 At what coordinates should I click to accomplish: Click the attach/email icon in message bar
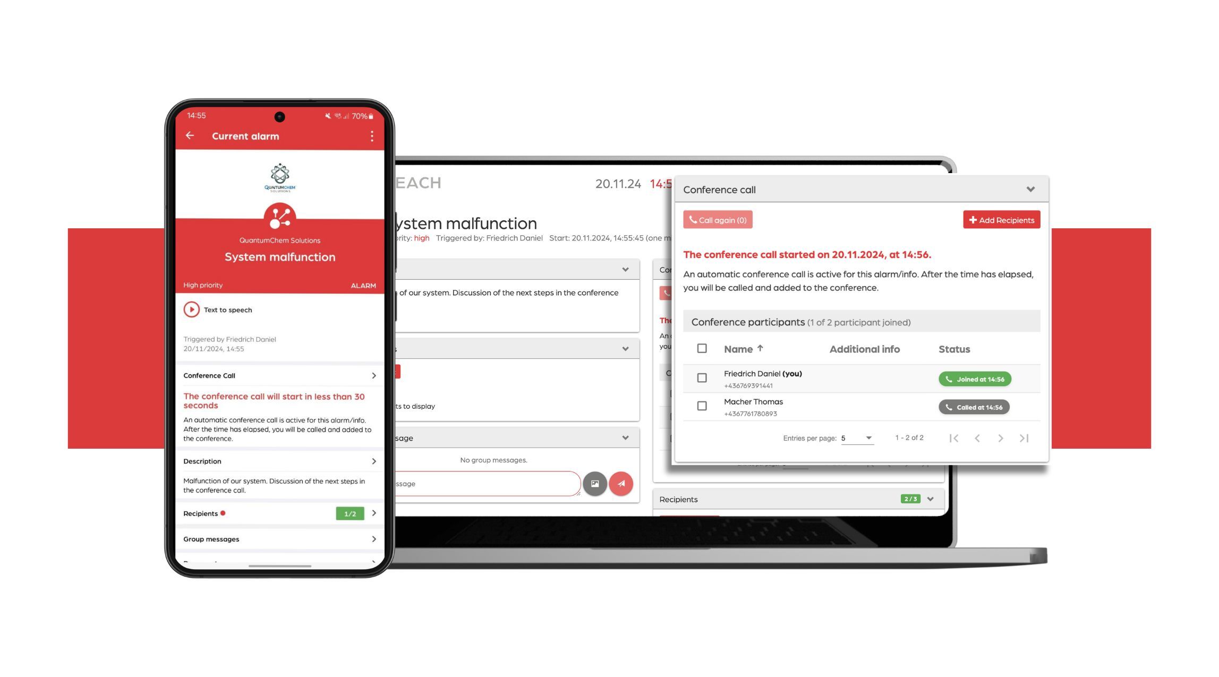click(x=594, y=484)
